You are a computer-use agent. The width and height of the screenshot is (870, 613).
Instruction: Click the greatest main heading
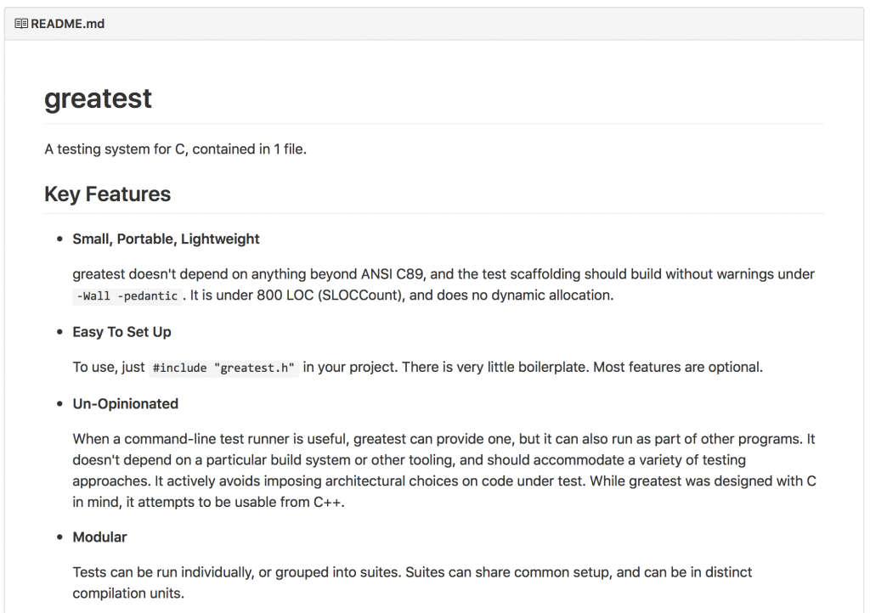click(x=98, y=98)
